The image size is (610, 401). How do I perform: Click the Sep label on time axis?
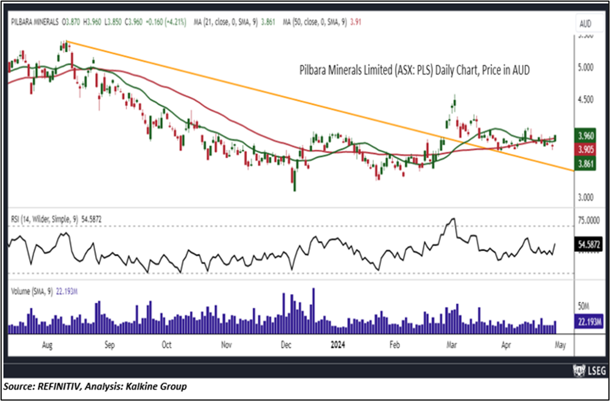click(x=109, y=345)
